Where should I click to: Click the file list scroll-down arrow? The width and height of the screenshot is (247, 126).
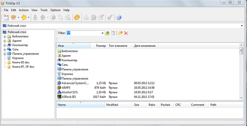click(x=241, y=98)
